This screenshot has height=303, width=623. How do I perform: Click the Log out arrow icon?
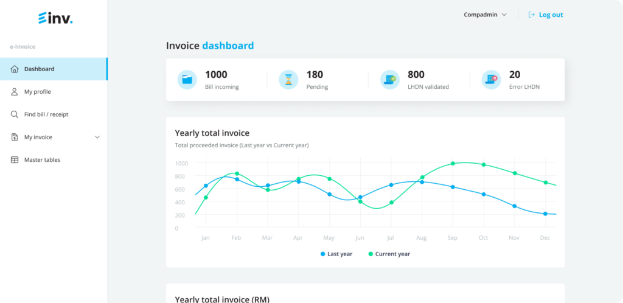[532, 15]
